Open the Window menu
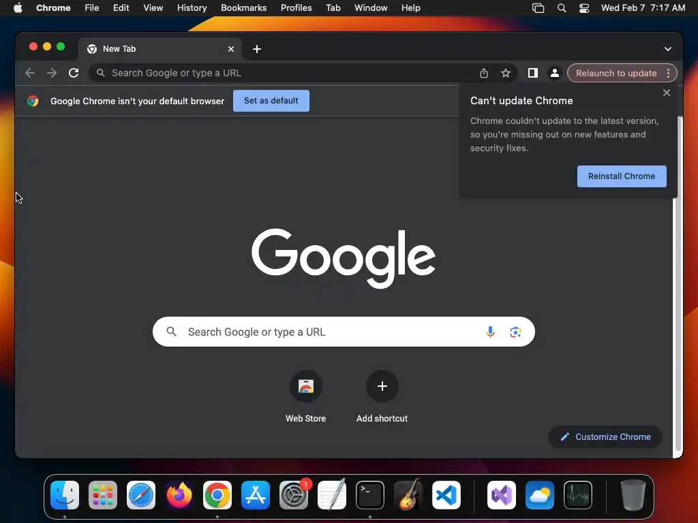This screenshot has width=698, height=523. 371,8
